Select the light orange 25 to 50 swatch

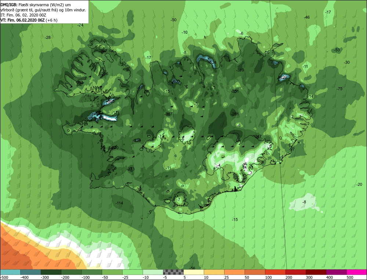tap(235, 272)
